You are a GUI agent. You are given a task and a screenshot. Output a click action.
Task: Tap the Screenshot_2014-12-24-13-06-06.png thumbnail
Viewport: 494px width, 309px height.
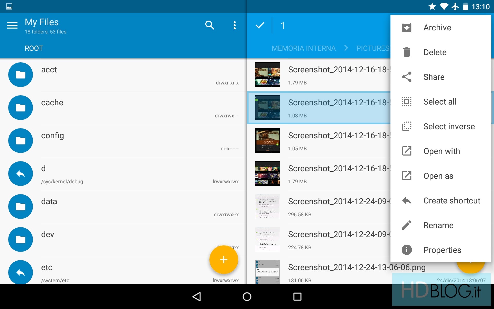click(267, 272)
